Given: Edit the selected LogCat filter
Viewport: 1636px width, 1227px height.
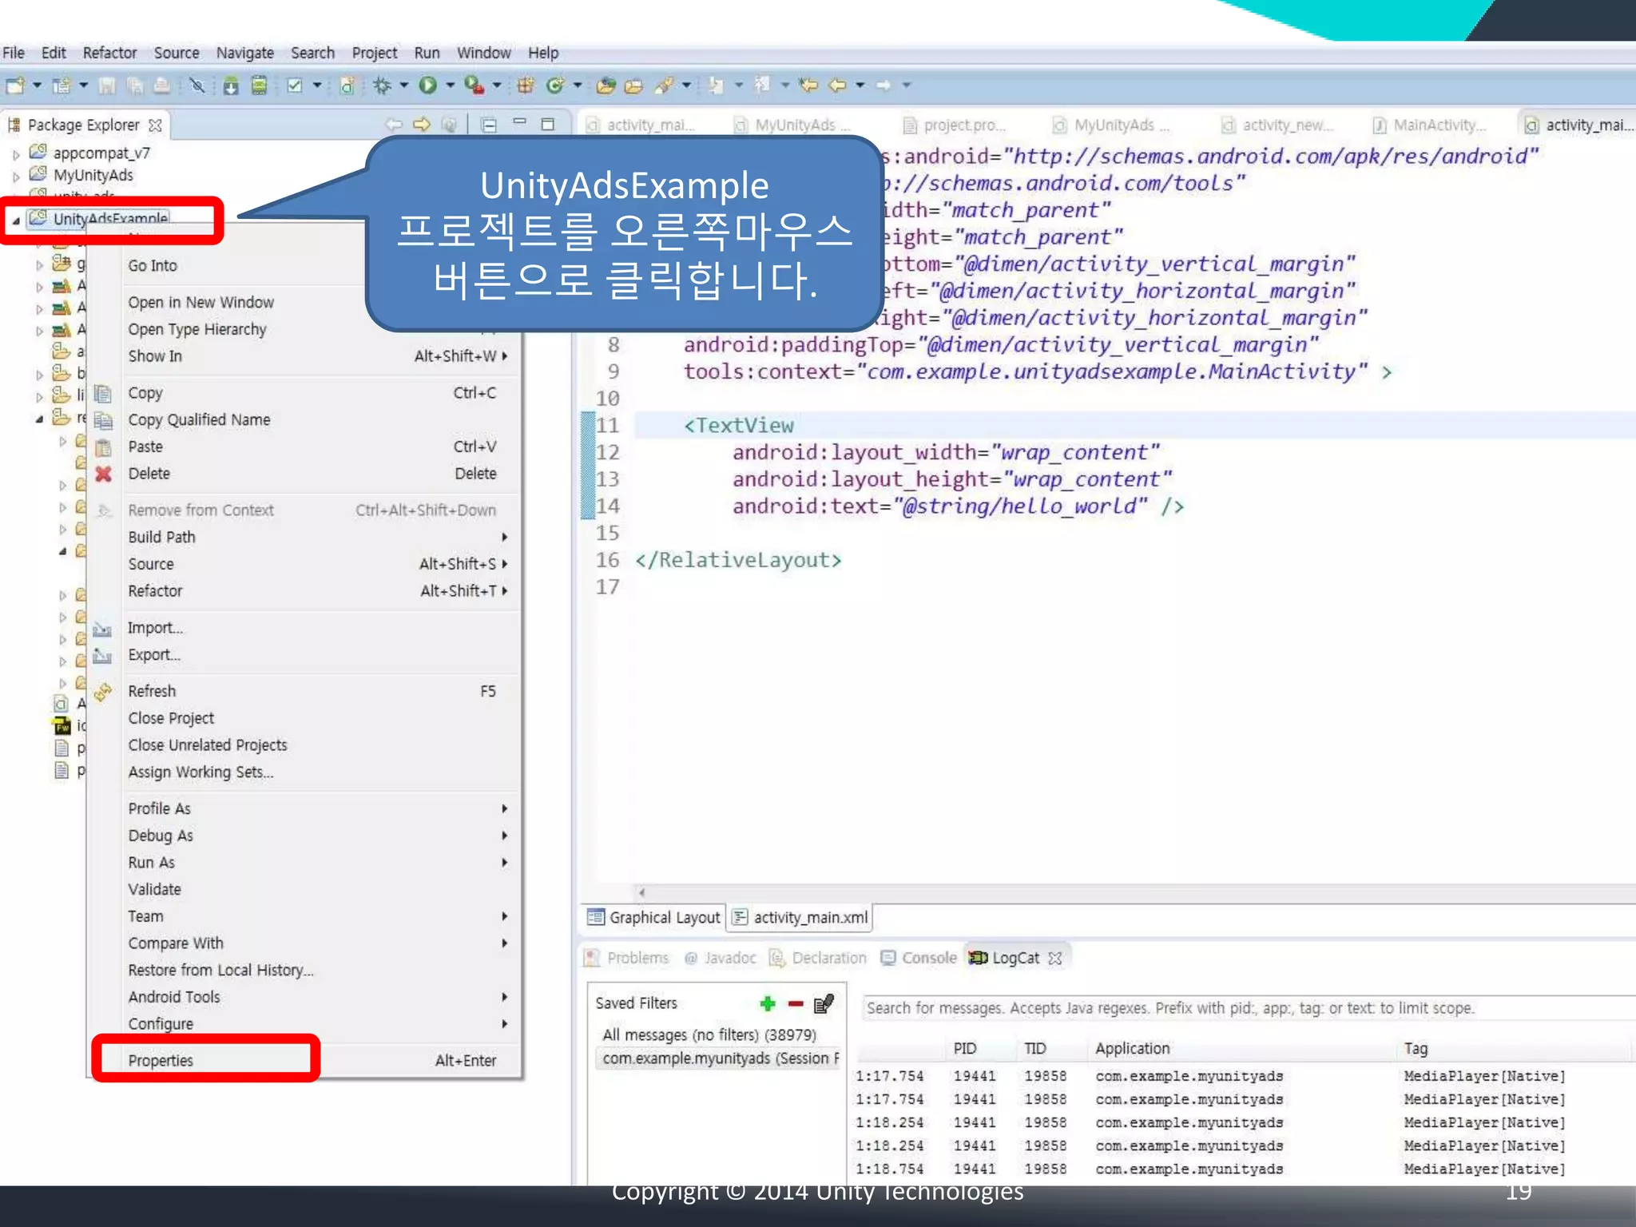Looking at the screenshot, I should coord(824,1003).
